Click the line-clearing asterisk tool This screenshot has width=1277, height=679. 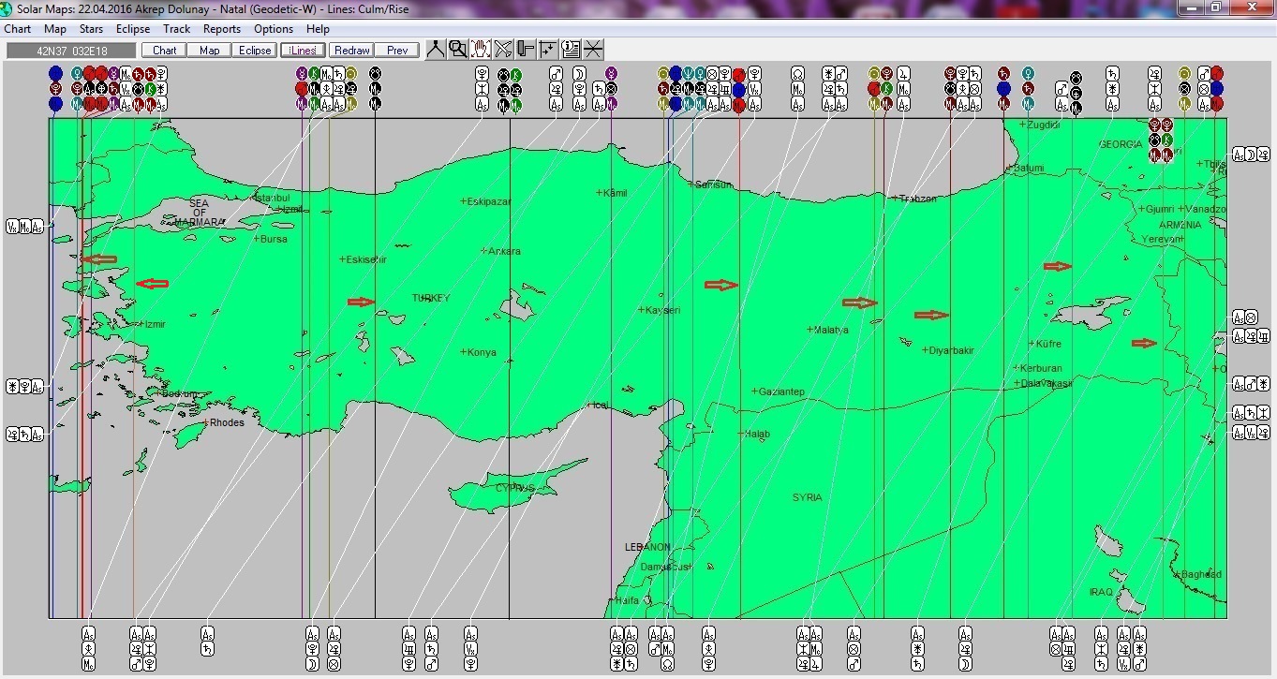[x=594, y=49]
